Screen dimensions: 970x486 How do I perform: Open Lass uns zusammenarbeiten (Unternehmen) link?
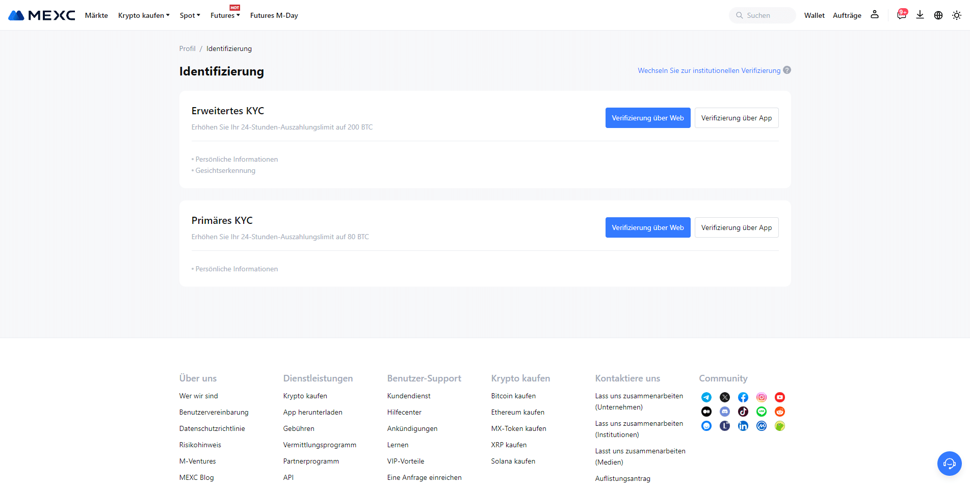(639, 401)
